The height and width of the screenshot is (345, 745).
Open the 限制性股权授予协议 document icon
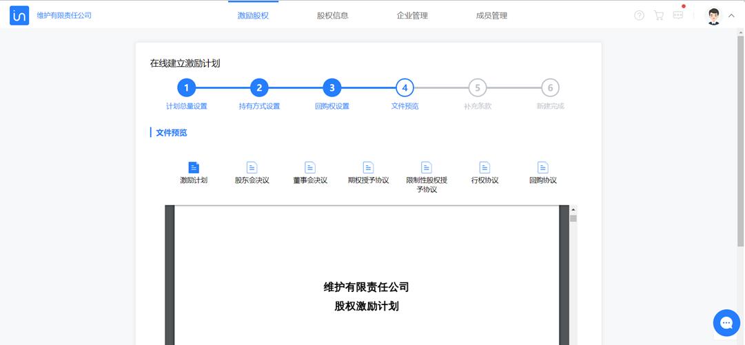pos(427,167)
